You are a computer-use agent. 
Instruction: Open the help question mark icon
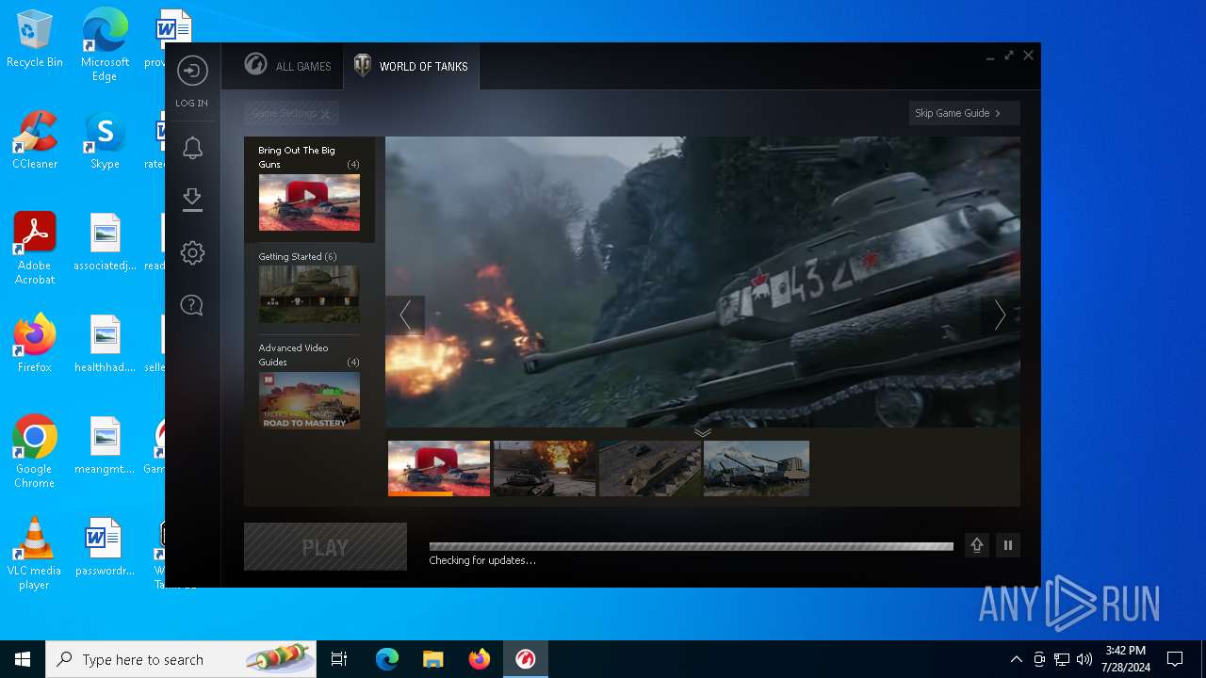[x=192, y=305]
